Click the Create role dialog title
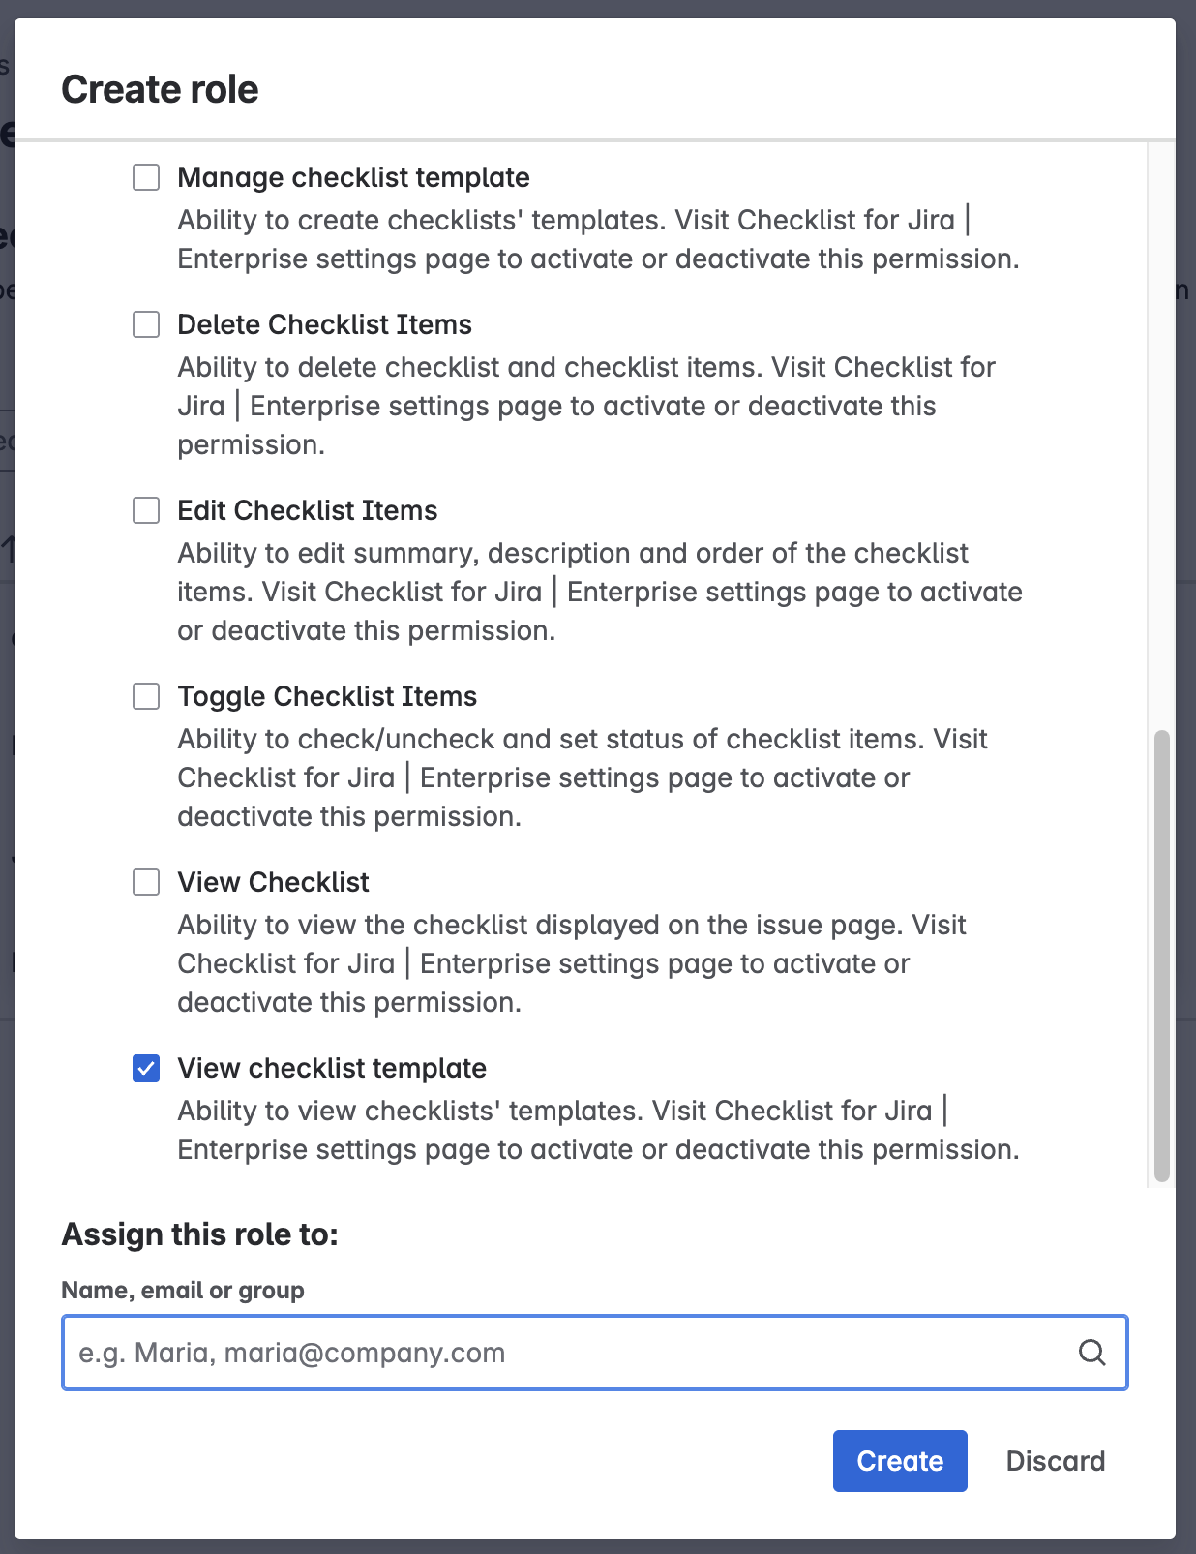1196x1554 pixels. point(160,89)
